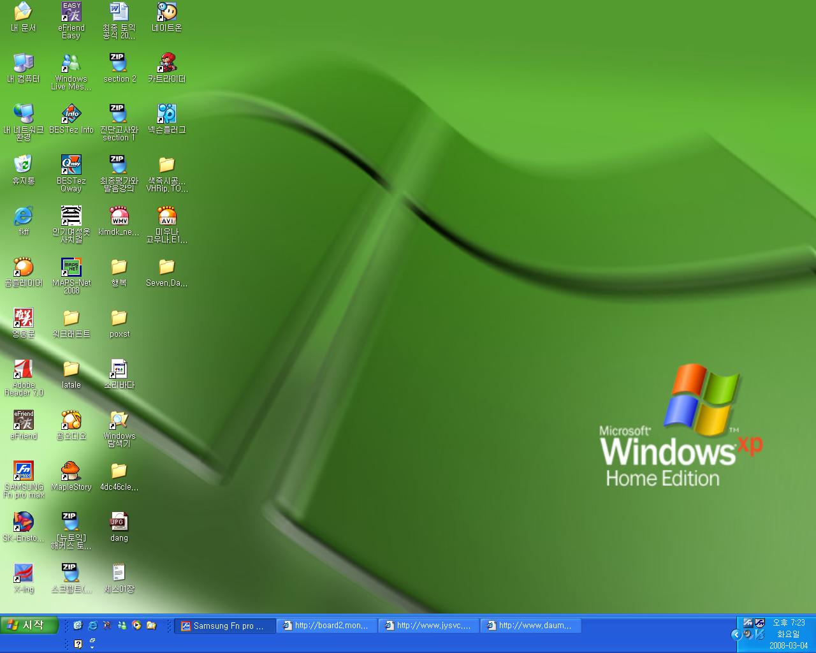Screen dimensions: 816x653
Task: Switch to Samsung Fn pro taskbar window
Action: 225,626
